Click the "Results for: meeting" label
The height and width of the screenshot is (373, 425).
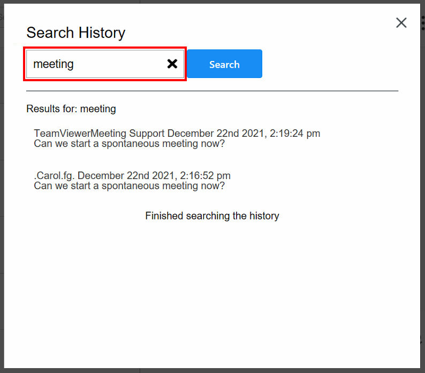(71, 109)
